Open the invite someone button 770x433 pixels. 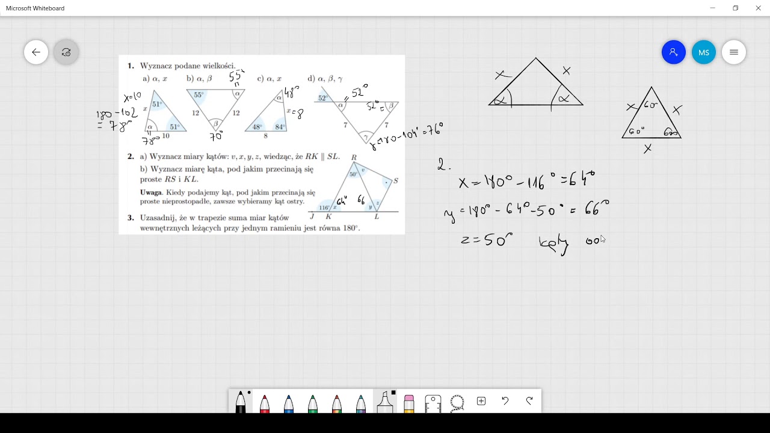tap(674, 52)
